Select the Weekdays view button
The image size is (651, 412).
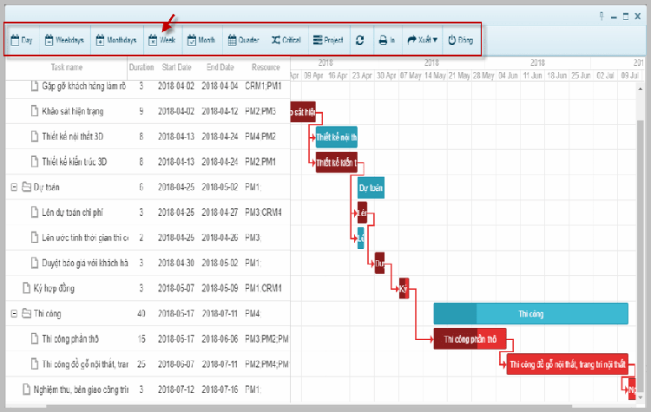pyautogui.click(x=64, y=40)
